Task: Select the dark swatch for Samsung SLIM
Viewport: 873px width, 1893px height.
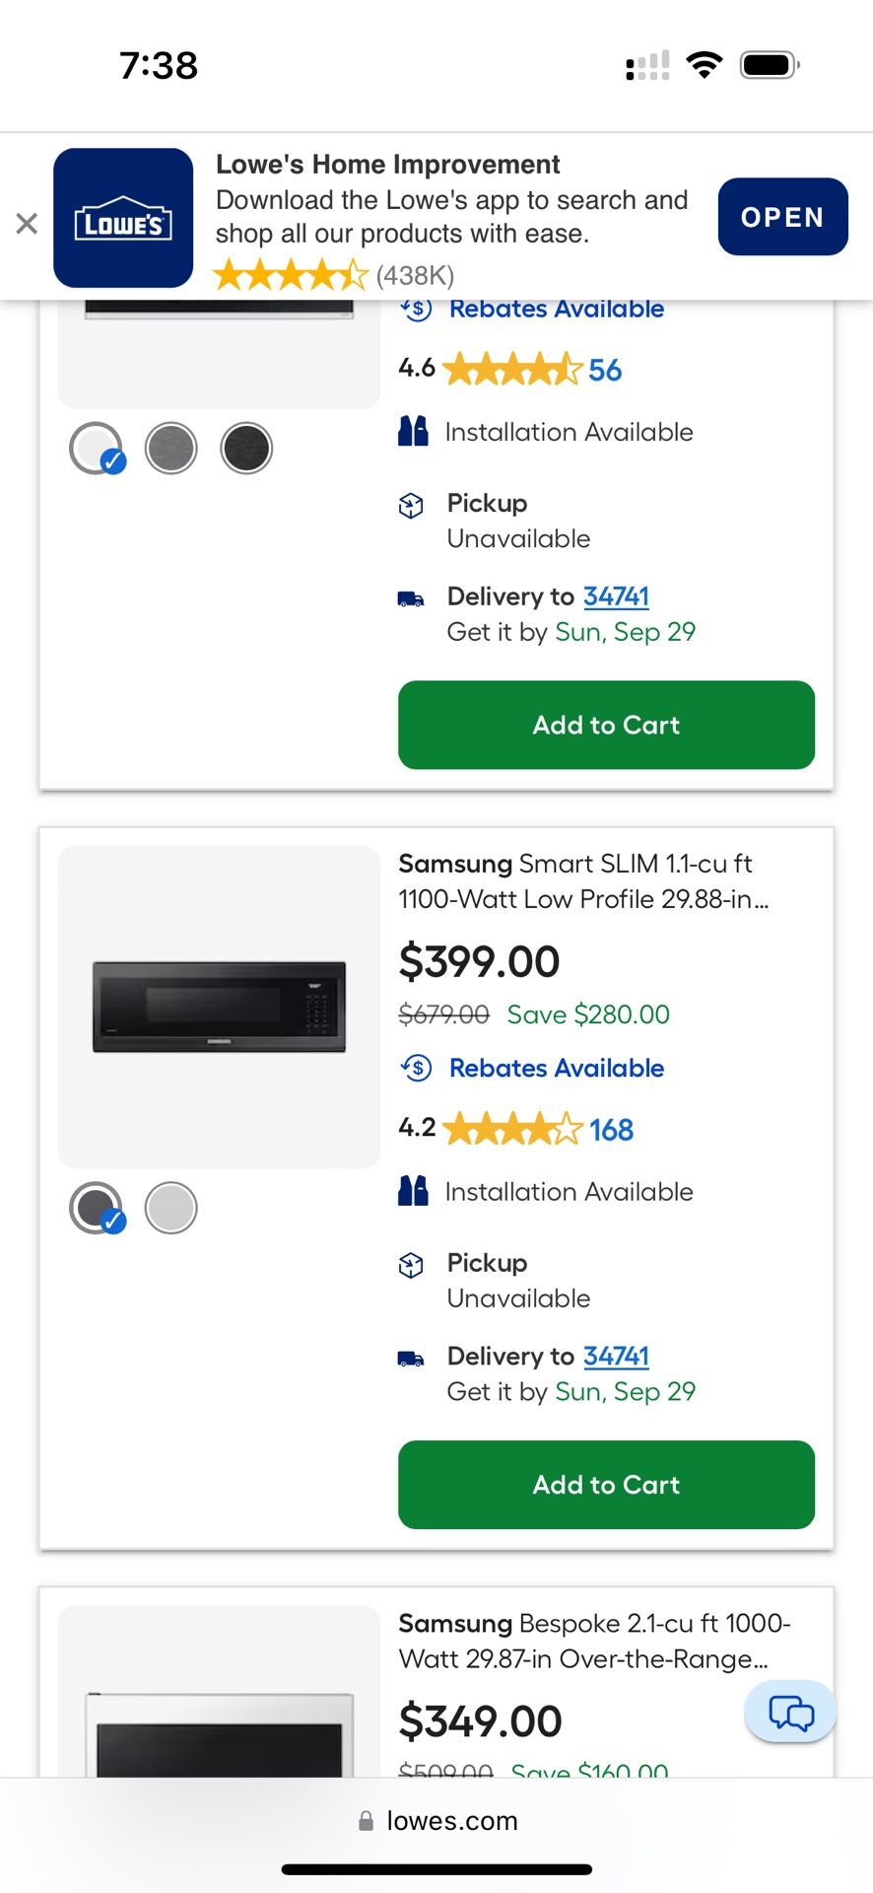Action: [96, 1208]
